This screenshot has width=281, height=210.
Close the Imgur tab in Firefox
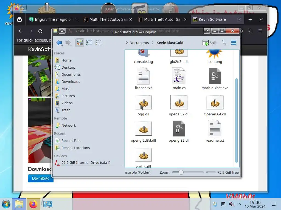click(x=76, y=19)
